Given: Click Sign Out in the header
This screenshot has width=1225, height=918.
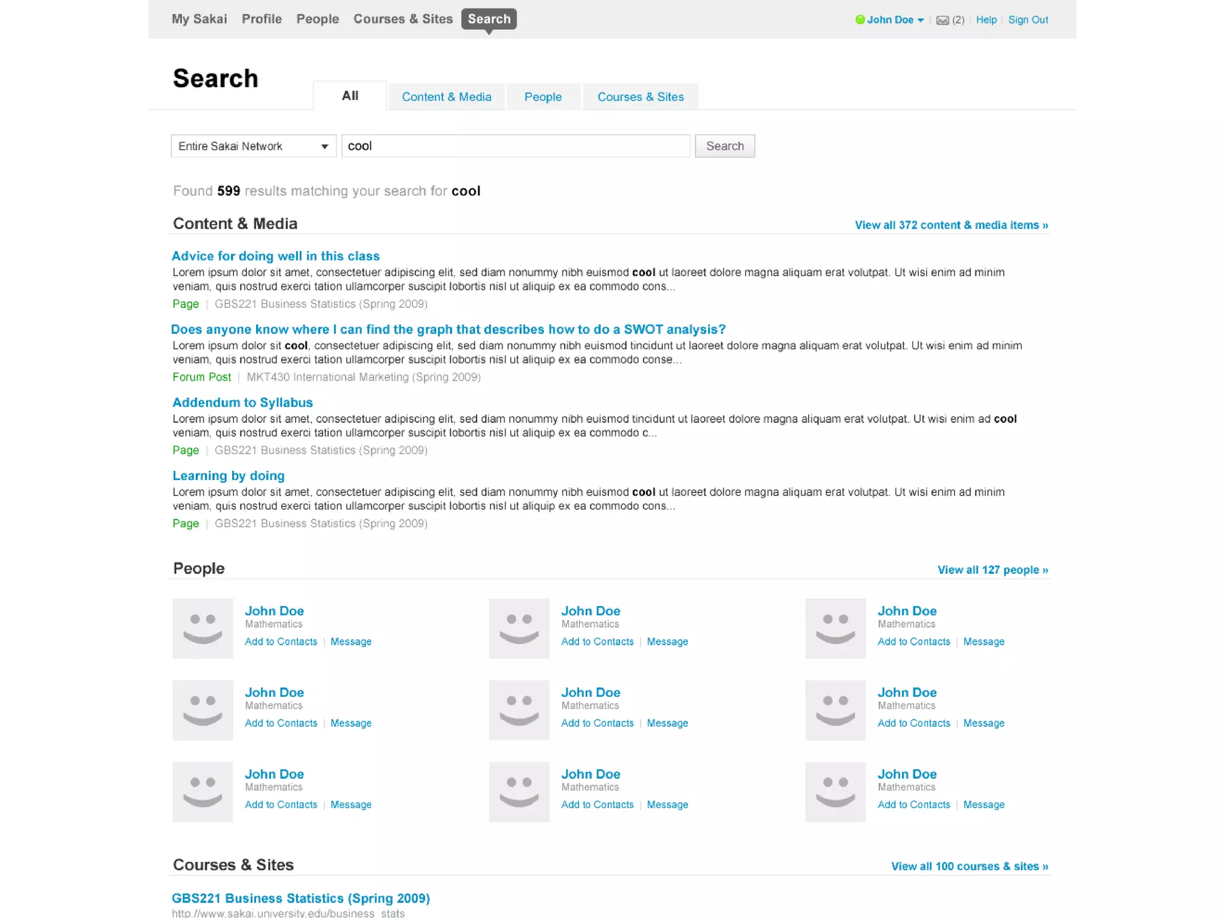Looking at the screenshot, I should click(x=1028, y=20).
